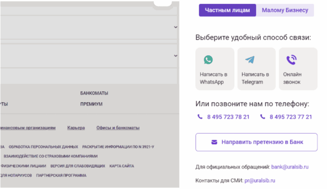Click the phone icon for Онлайн звонок

291,59
